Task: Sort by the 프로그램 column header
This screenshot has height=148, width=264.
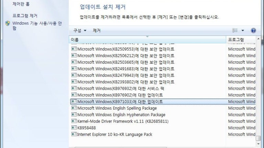Action: pyautogui.click(x=241, y=40)
